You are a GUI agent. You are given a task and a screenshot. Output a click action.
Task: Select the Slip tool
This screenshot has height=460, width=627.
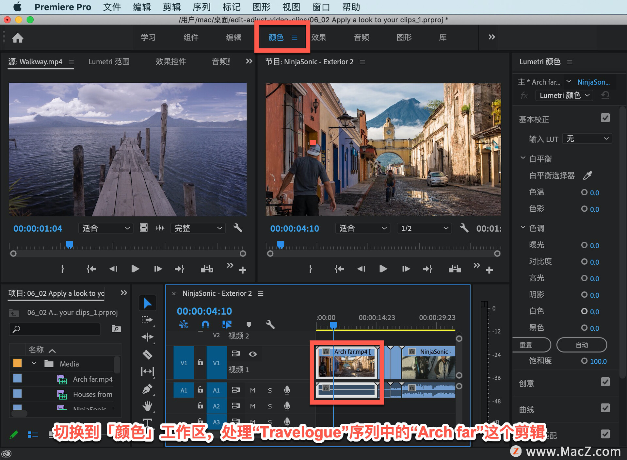click(x=147, y=371)
